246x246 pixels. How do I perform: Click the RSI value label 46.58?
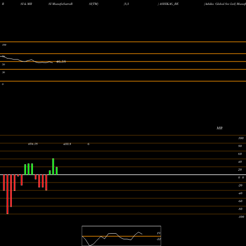(x=61, y=61)
